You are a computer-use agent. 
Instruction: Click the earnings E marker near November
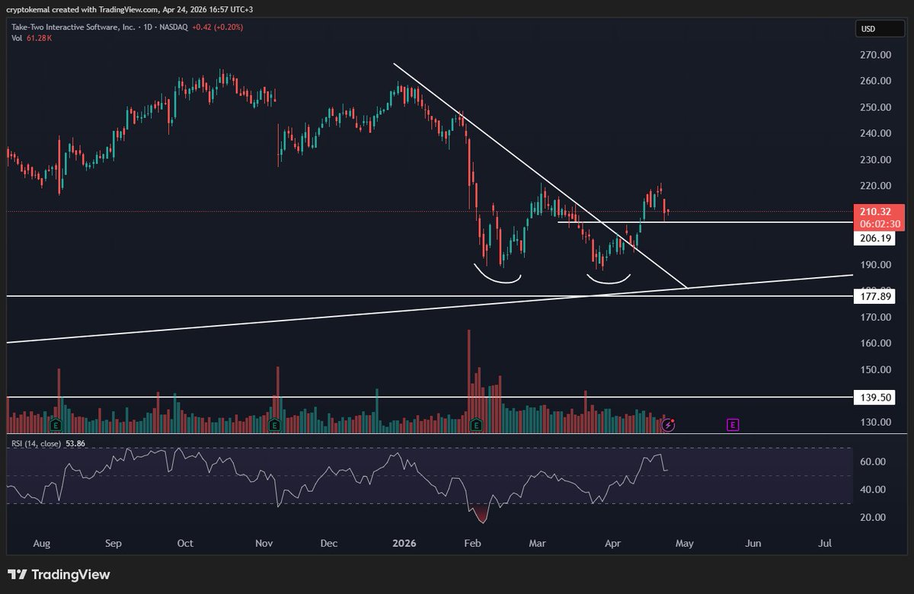click(273, 424)
